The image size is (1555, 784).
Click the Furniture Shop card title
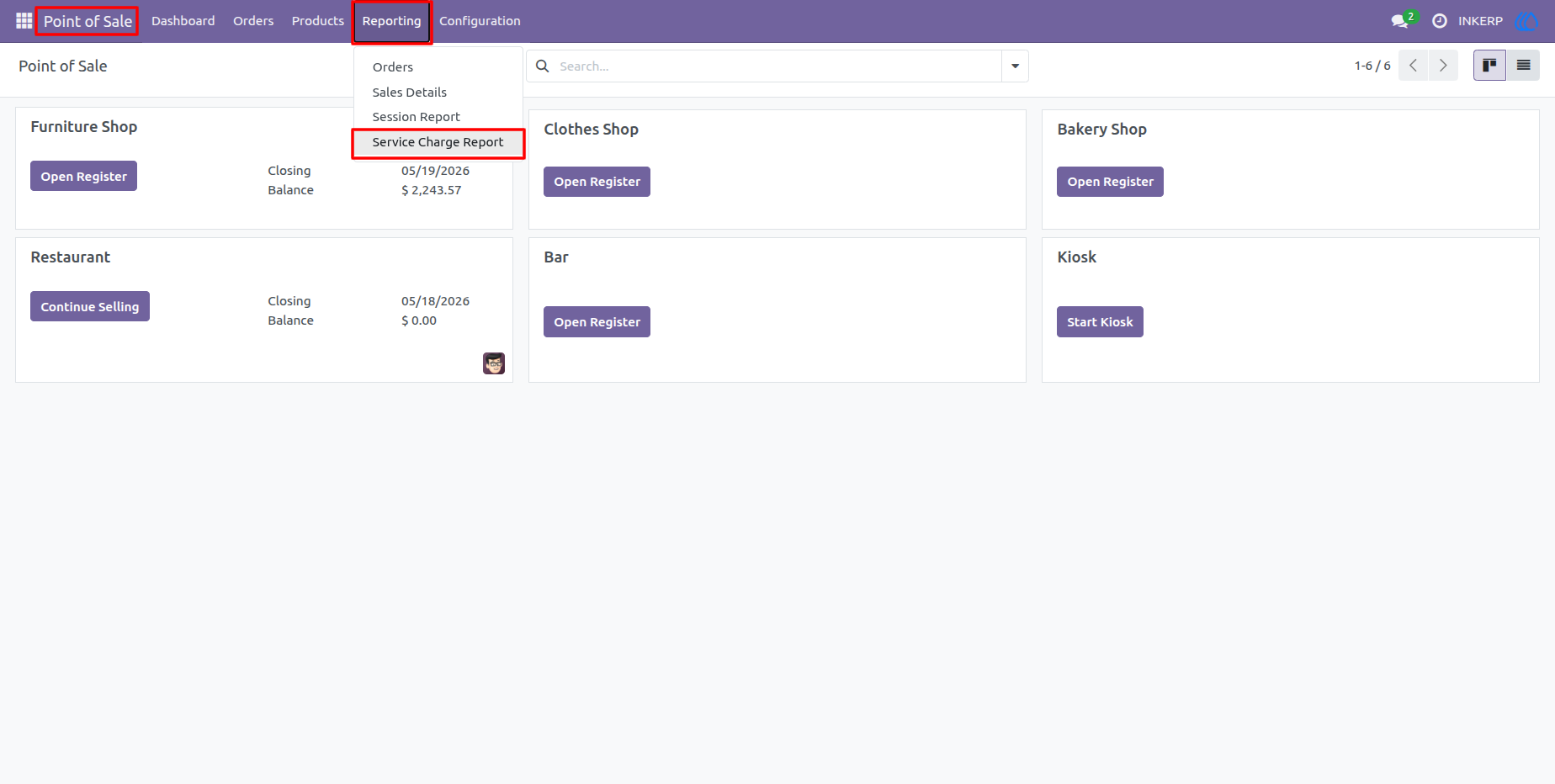[84, 127]
